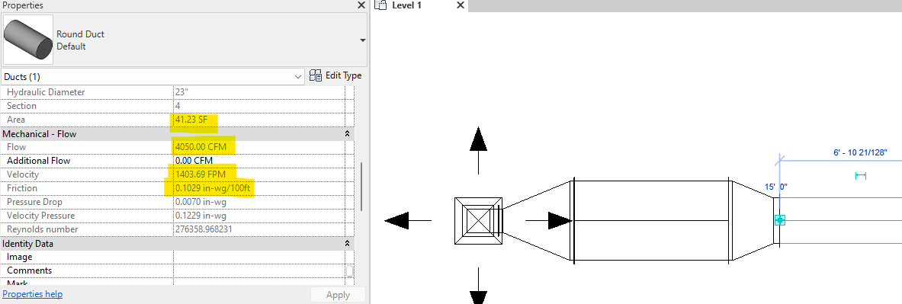Click the leftward airflow arrow
The width and height of the screenshot is (902, 304).
pos(408,220)
